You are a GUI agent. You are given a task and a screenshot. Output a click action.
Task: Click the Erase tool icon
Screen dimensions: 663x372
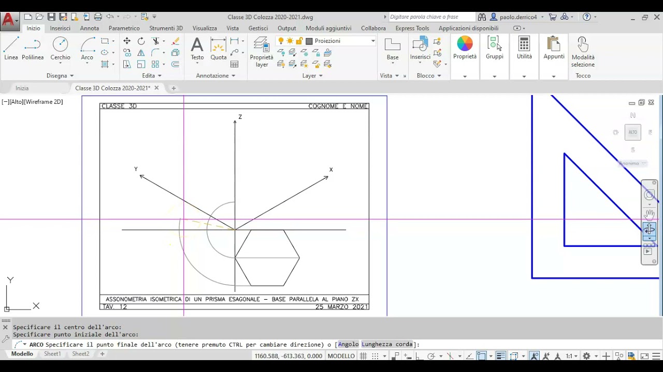click(175, 41)
